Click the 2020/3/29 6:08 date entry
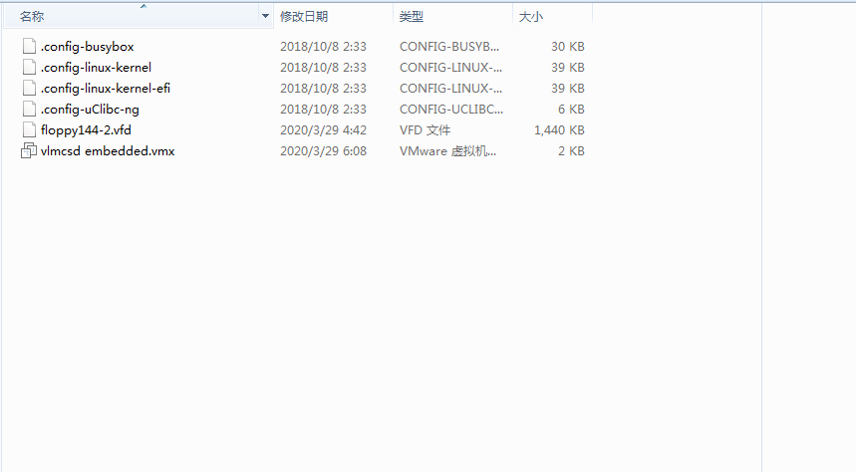The image size is (856, 472). (323, 151)
